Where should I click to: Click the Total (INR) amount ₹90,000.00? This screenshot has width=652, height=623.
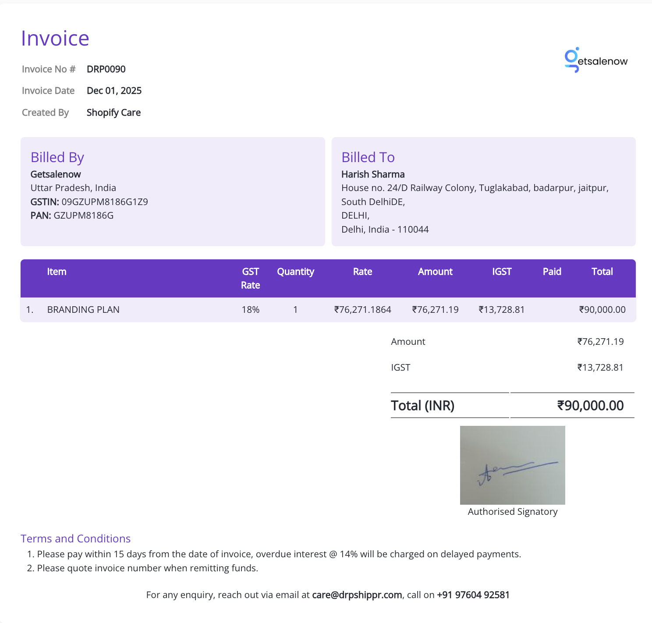click(590, 406)
